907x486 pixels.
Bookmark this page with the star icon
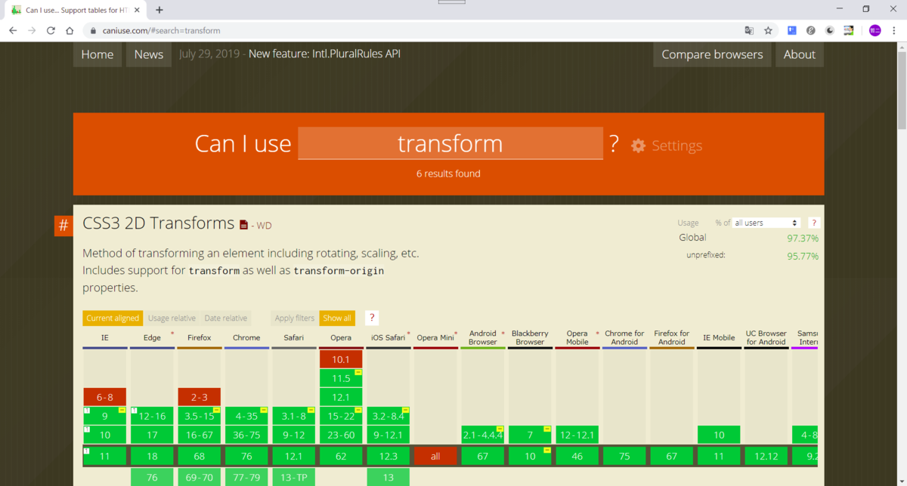pos(768,31)
